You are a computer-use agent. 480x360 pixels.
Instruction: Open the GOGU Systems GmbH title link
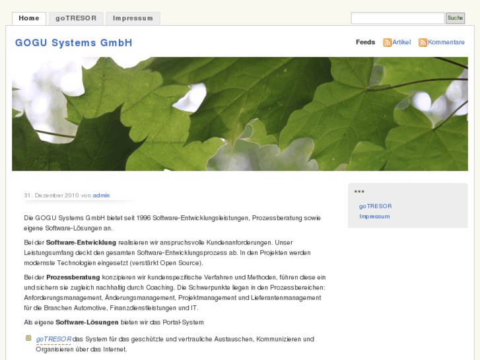(x=74, y=43)
